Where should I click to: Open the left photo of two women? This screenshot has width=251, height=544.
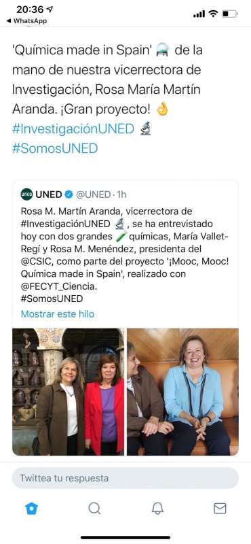[69, 392]
